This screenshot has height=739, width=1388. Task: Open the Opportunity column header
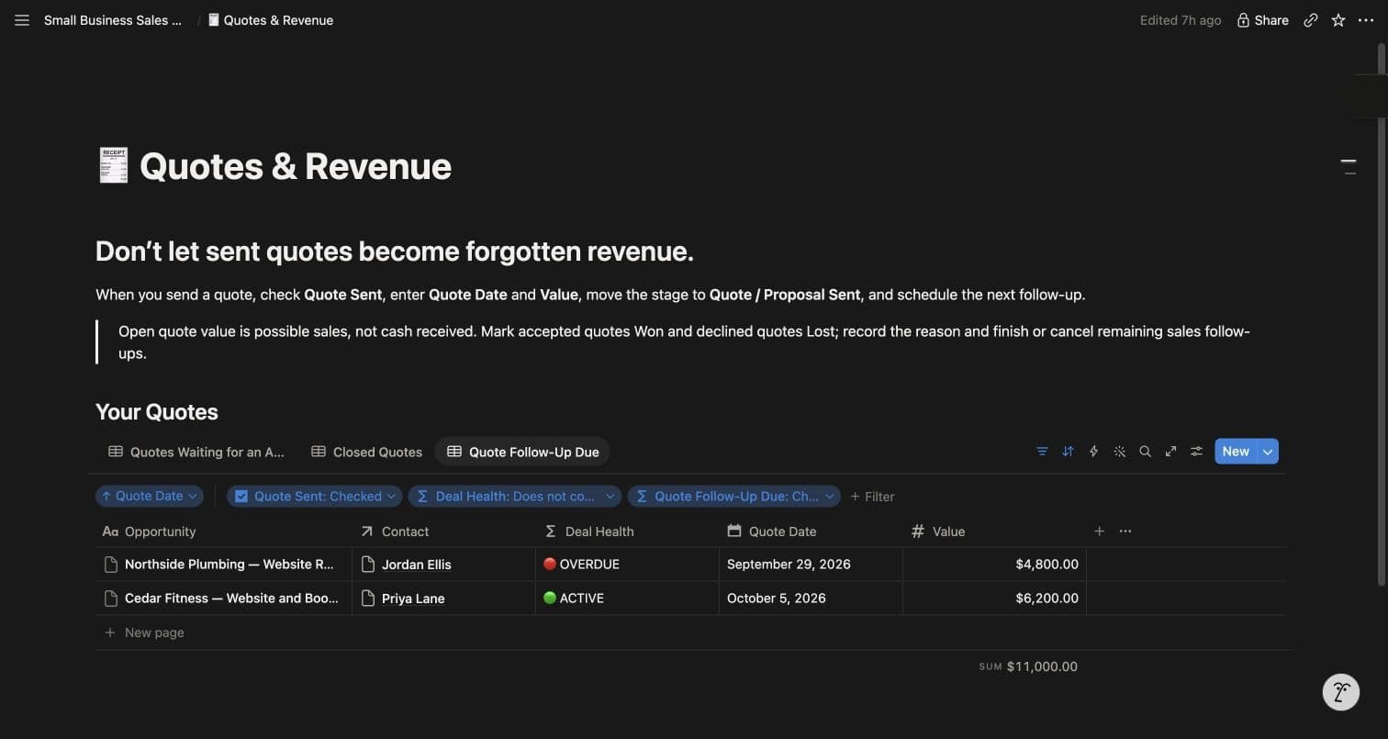[223, 532]
